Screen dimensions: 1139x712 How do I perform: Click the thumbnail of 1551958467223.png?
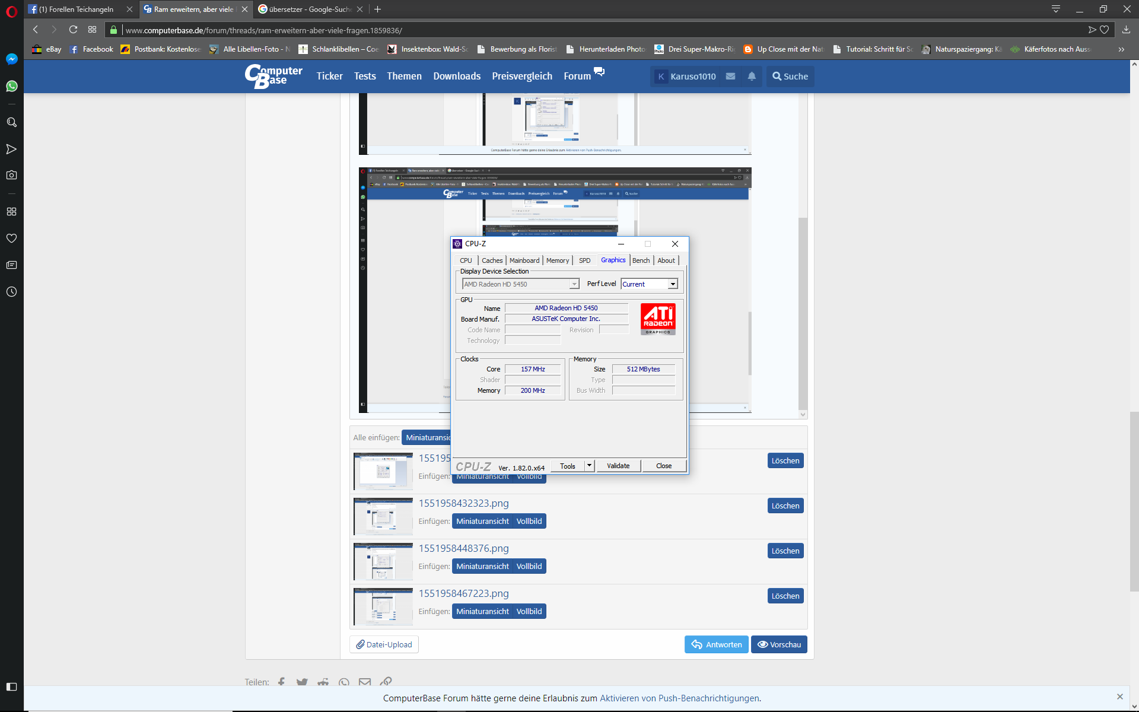click(383, 606)
